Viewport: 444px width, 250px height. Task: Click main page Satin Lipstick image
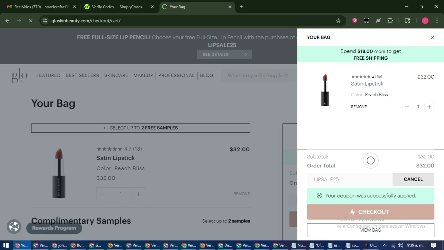point(59,173)
